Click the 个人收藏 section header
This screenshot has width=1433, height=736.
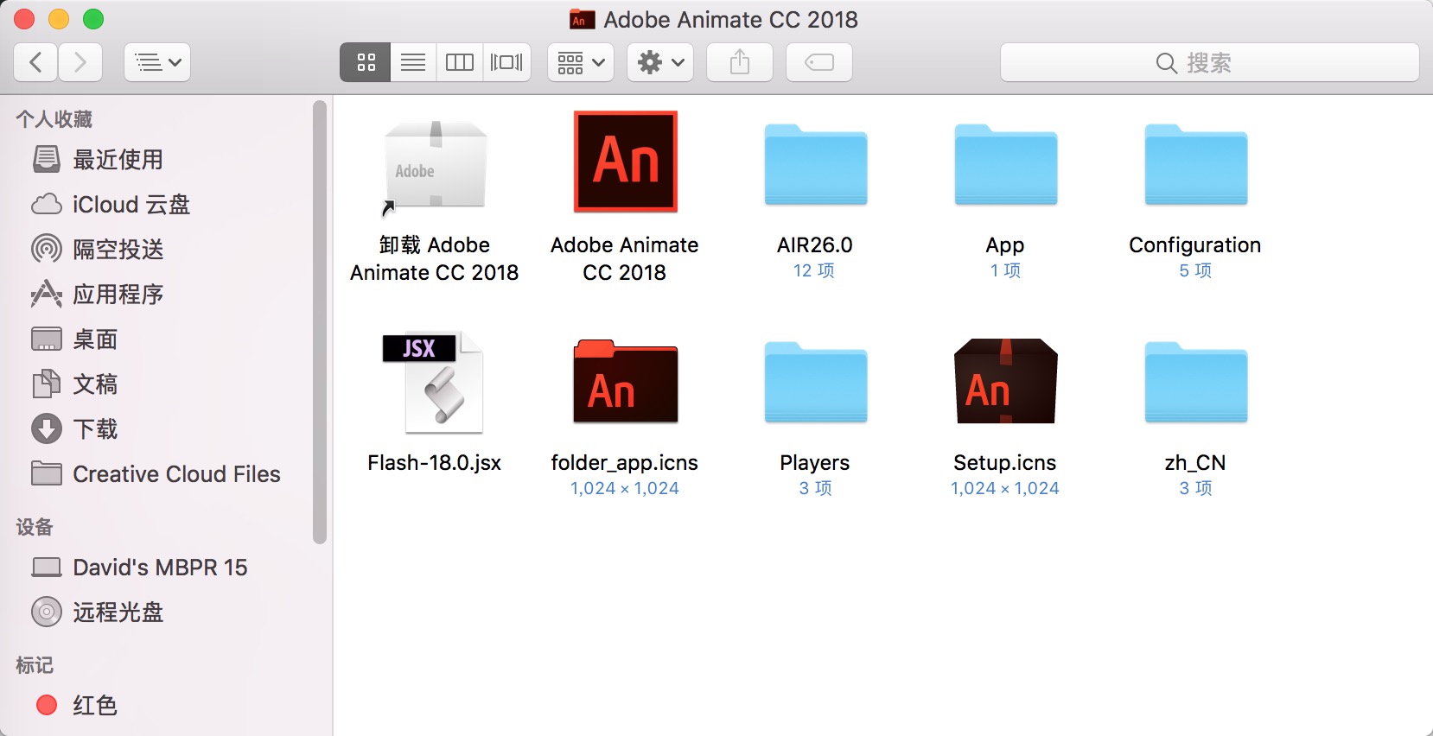(x=54, y=118)
